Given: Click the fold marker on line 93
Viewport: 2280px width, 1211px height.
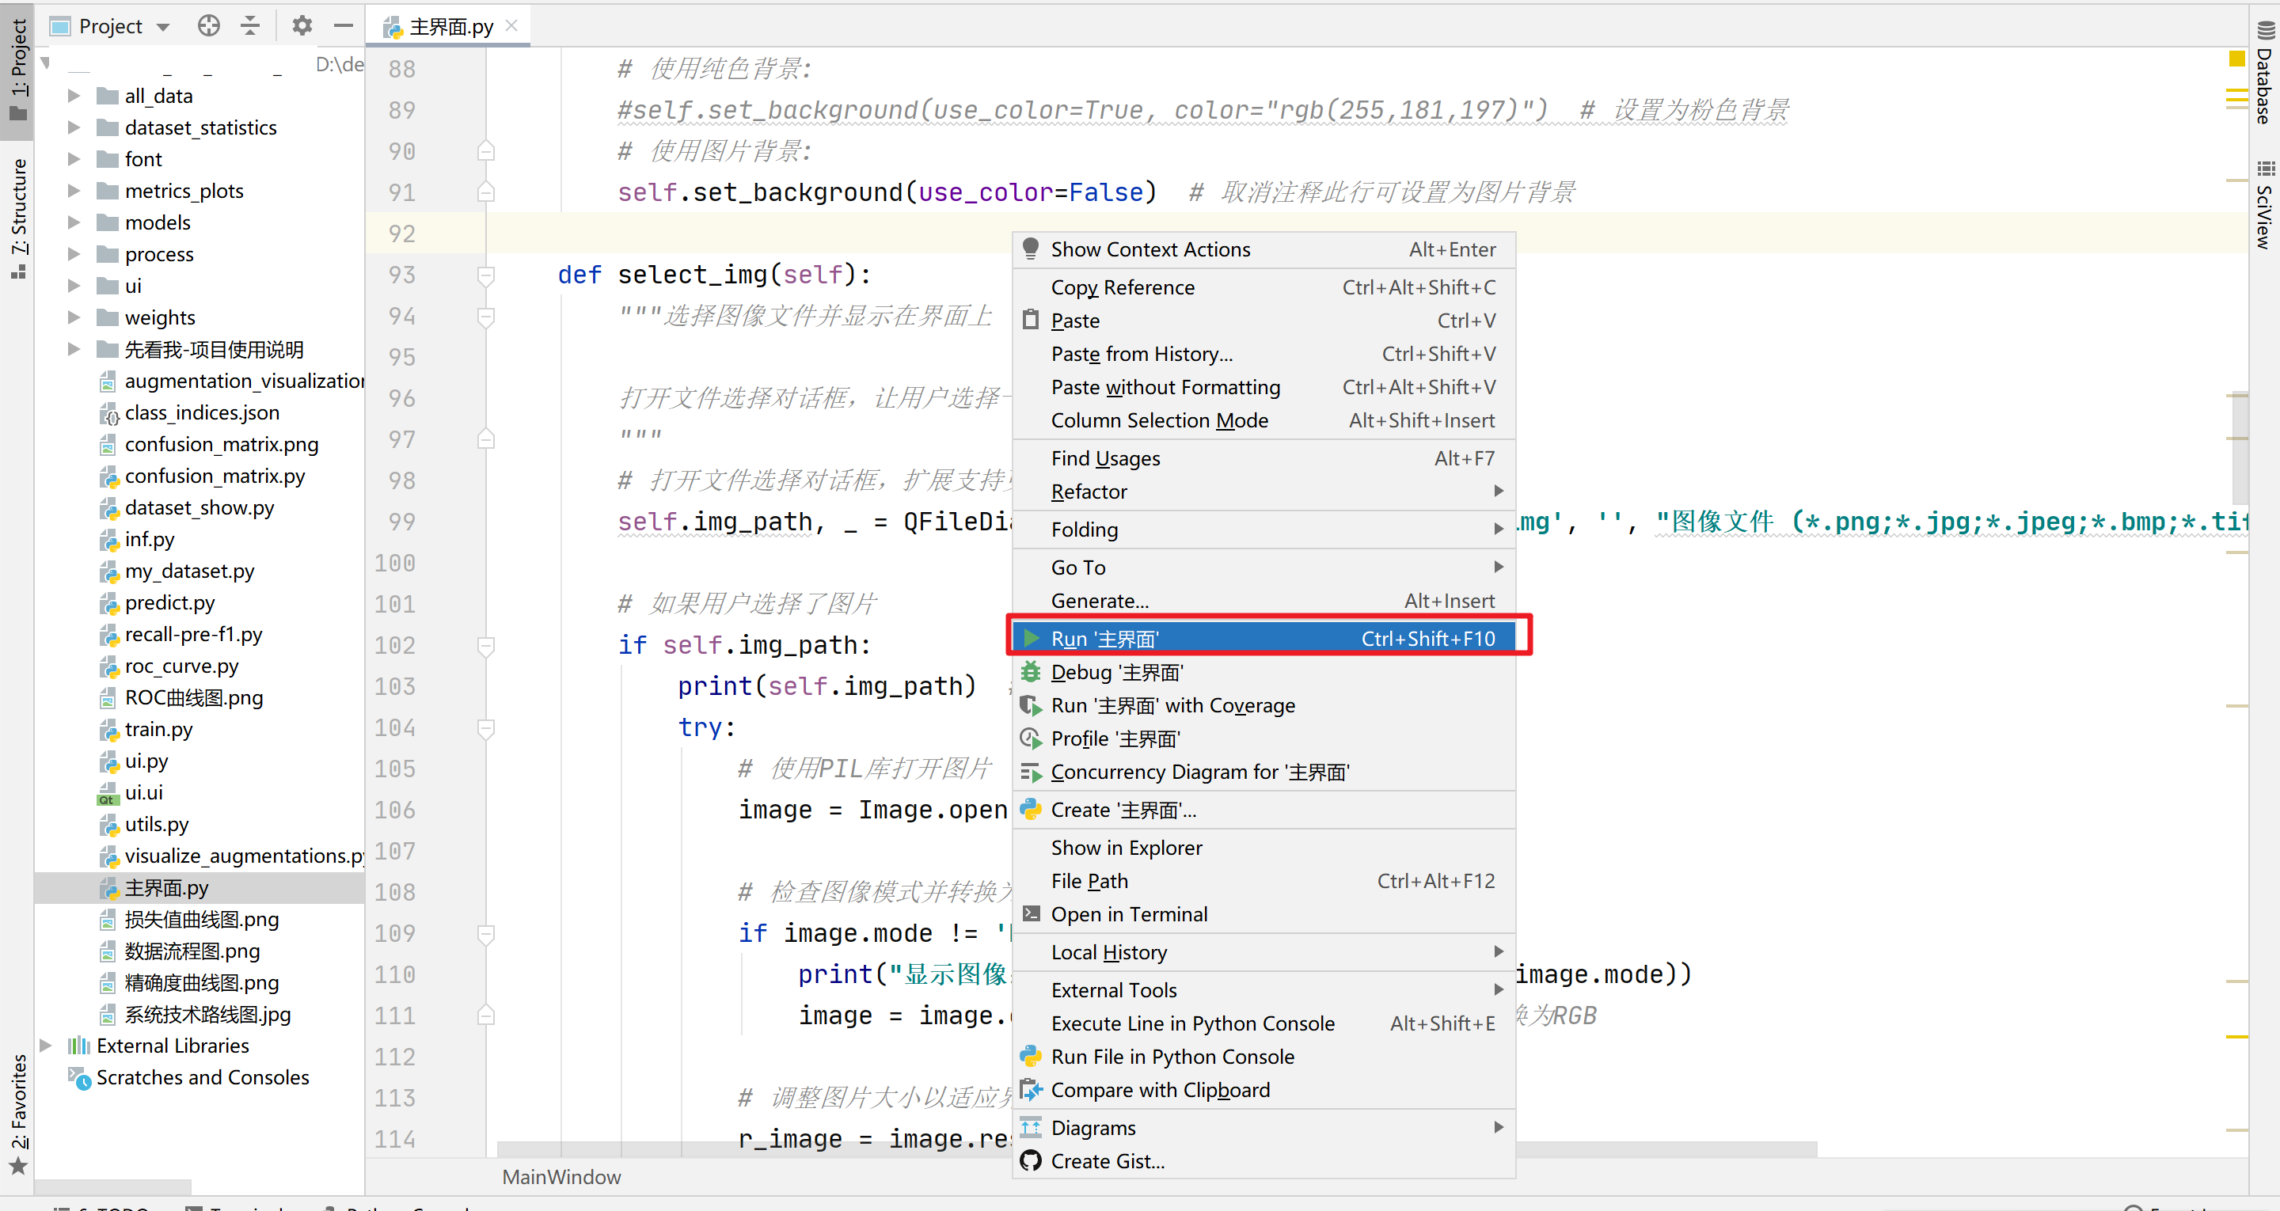Looking at the screenshot, I should point(485,275).
